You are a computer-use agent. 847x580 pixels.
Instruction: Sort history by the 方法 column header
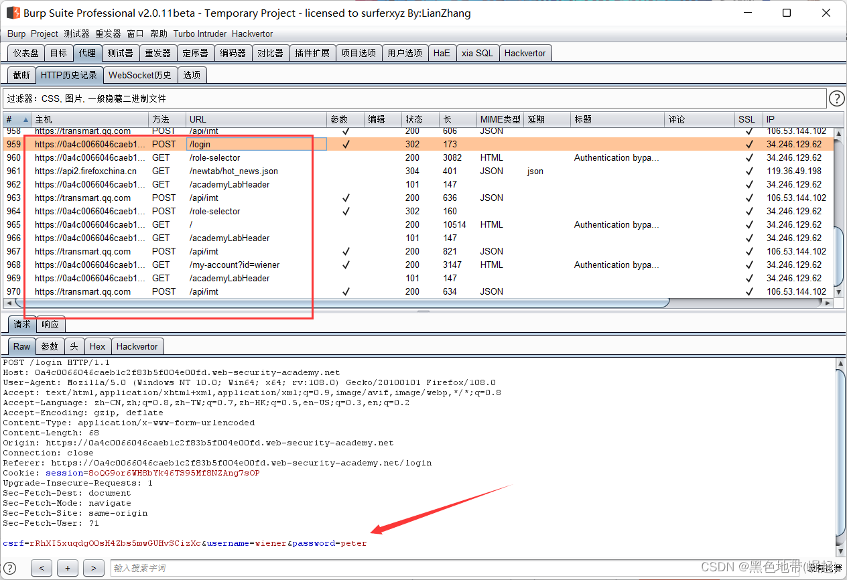click(168, 119)
